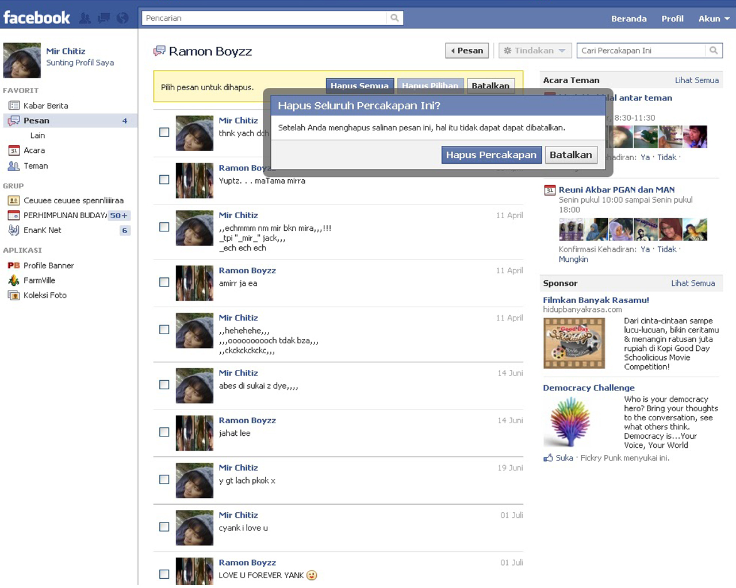Click PERHIMPUNAN BUDAYA group icon

click(x=14, y=215)
